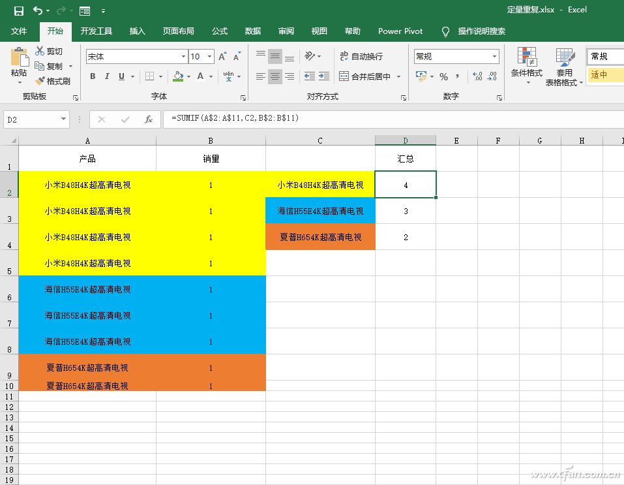Switch to the 数据 tab

click(253, 31)
